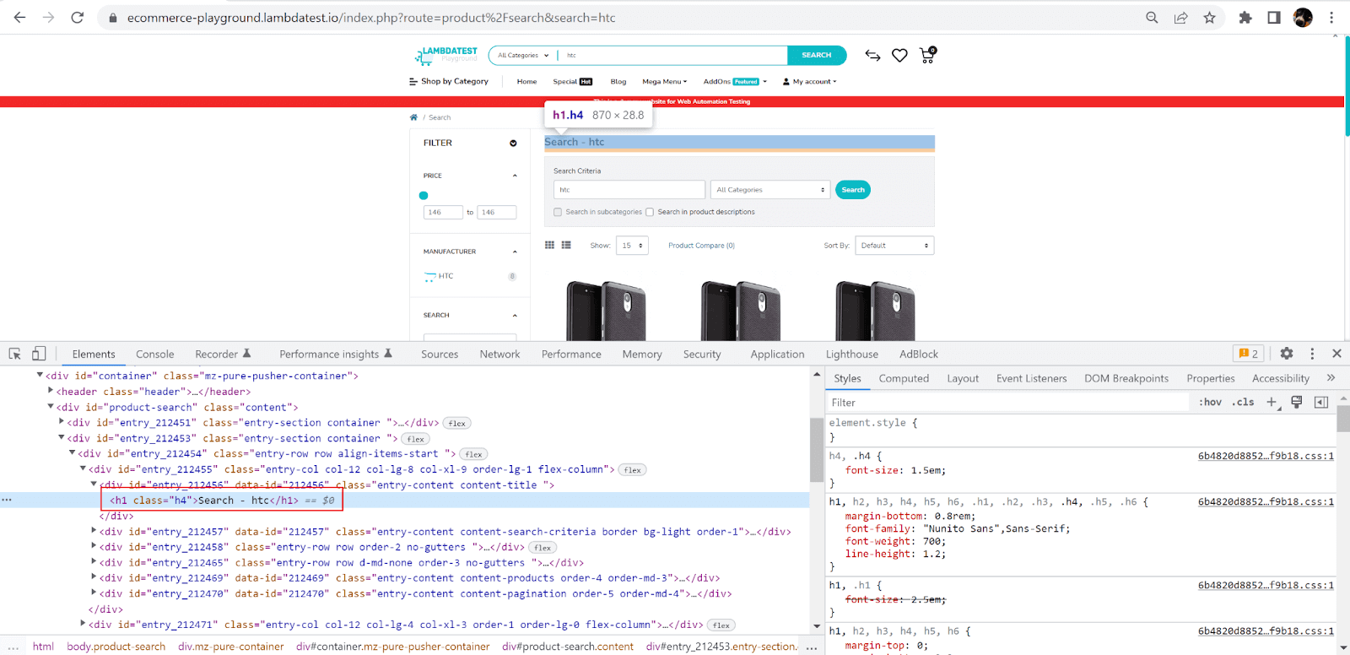Go to the Blog link
Viewport: 1350px width, 655px height.
coord(618,82)
